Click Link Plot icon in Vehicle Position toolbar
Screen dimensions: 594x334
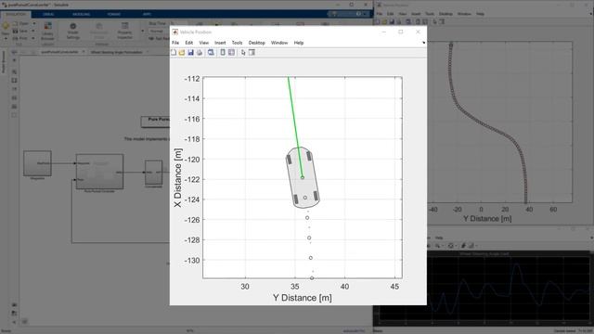(211, 53)
